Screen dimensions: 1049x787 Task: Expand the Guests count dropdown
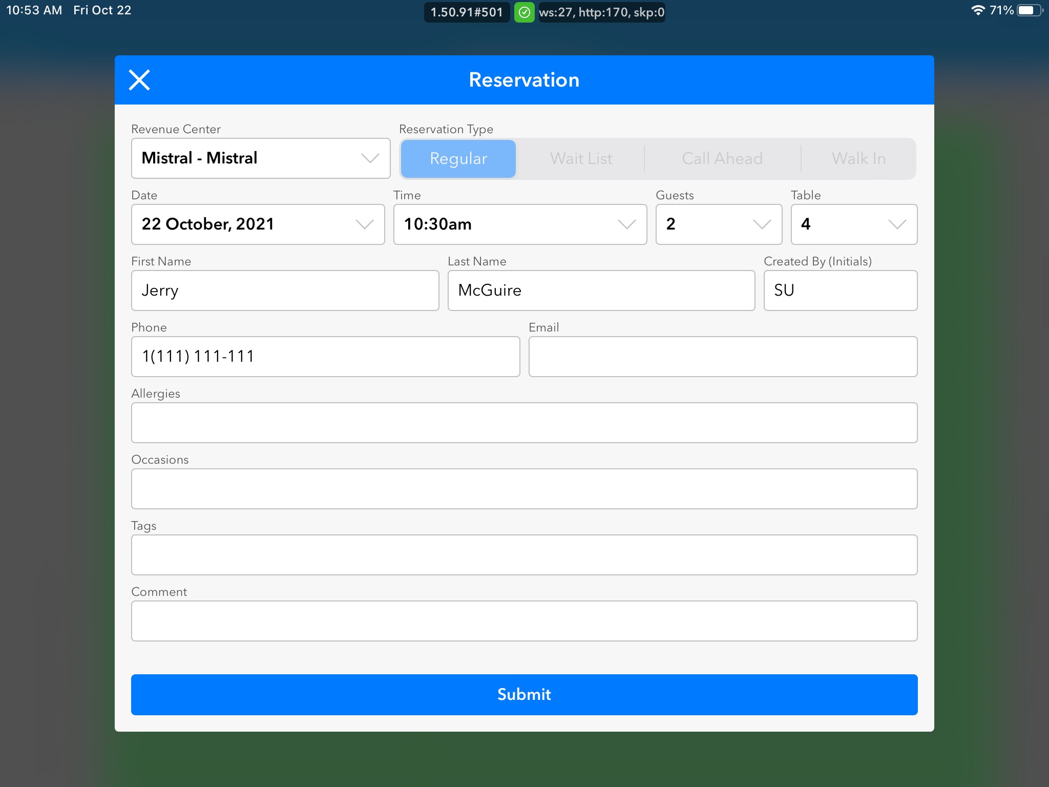pyautogui.click(x=718, y=224)
